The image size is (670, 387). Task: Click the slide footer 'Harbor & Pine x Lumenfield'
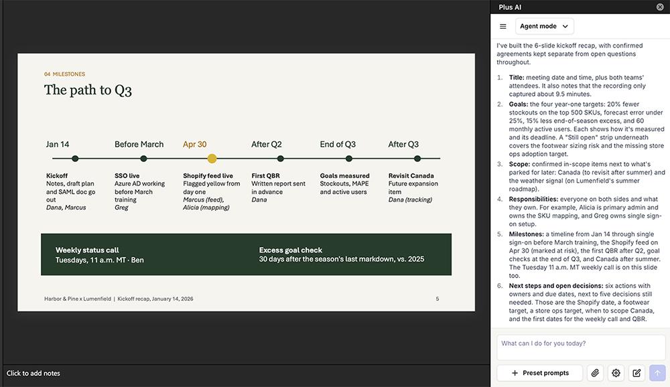78,299
